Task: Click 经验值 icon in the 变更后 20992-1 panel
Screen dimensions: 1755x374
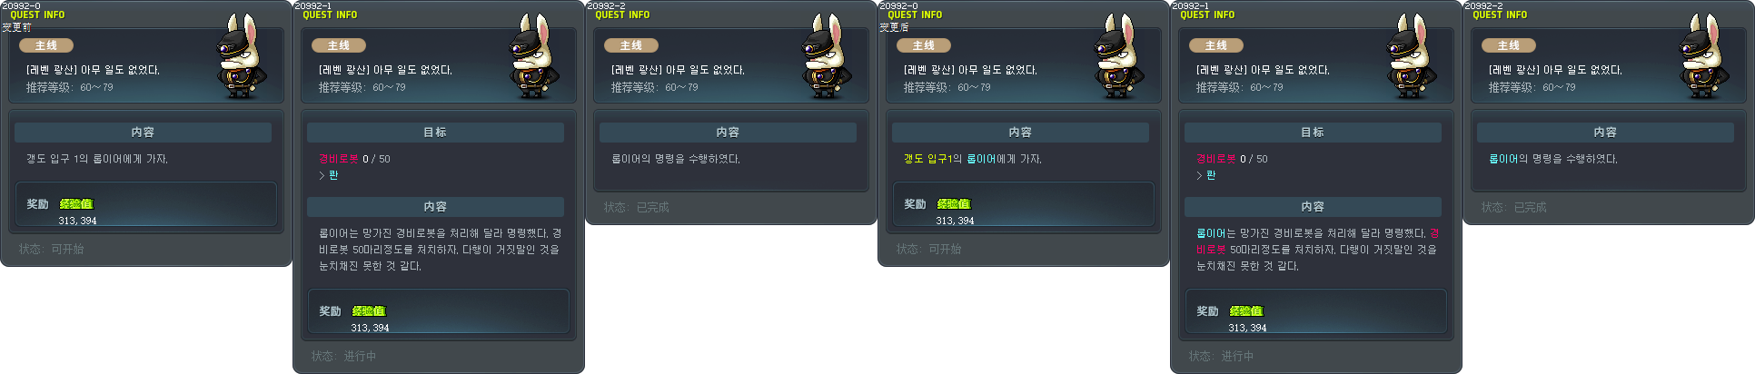Action: click(x=1246, y=311)
